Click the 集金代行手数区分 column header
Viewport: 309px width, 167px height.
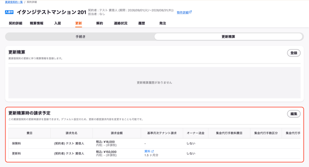coord(266,133)
